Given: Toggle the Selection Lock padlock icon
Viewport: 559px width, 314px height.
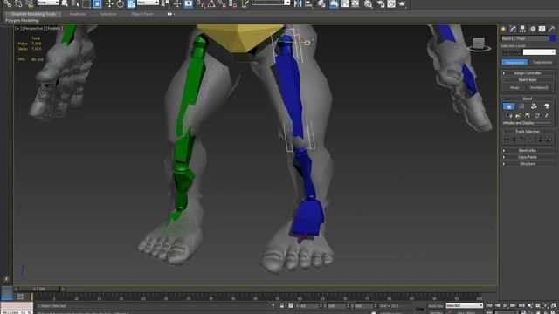Looking at the screenshot, I should coord(282,306).
